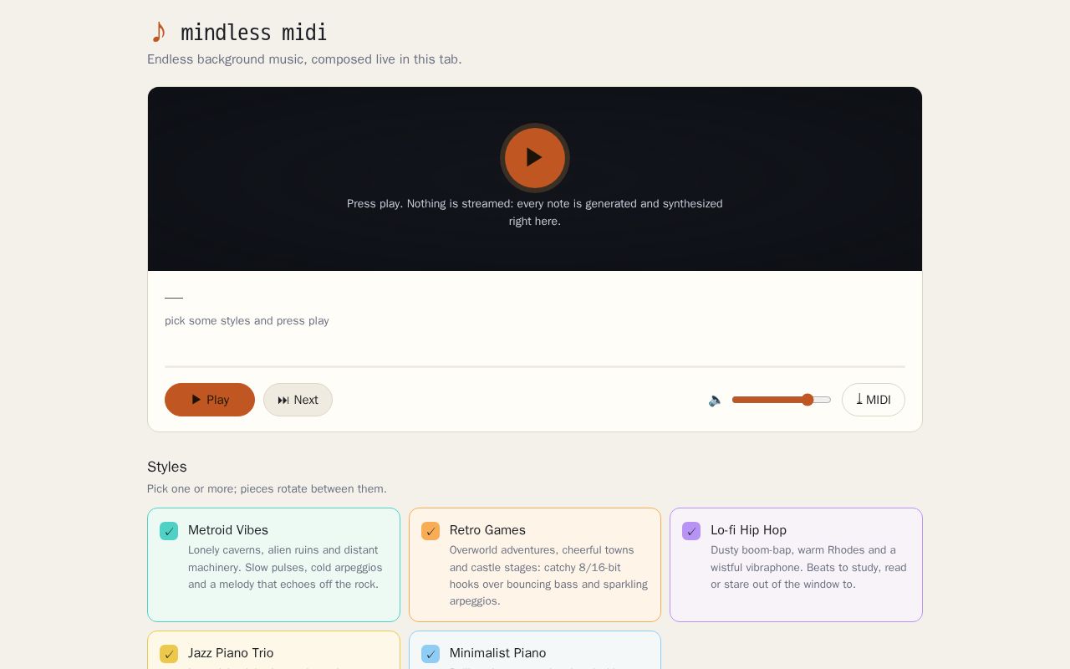This screenshot has width=1070, height=669.
Task: Uncheck the Retro Games checkbox
Action: 431,531
